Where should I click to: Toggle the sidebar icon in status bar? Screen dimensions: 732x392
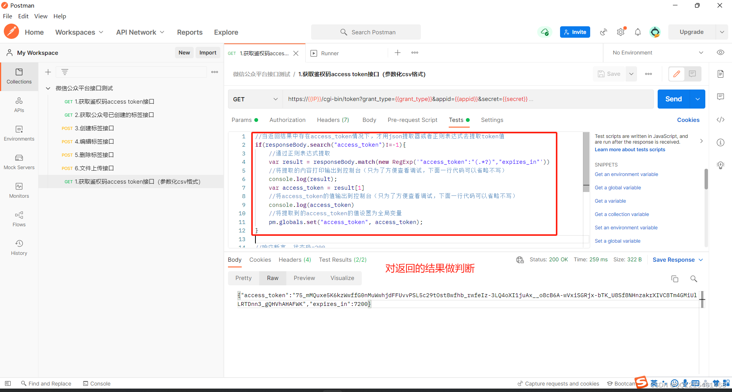click(8, 384)
